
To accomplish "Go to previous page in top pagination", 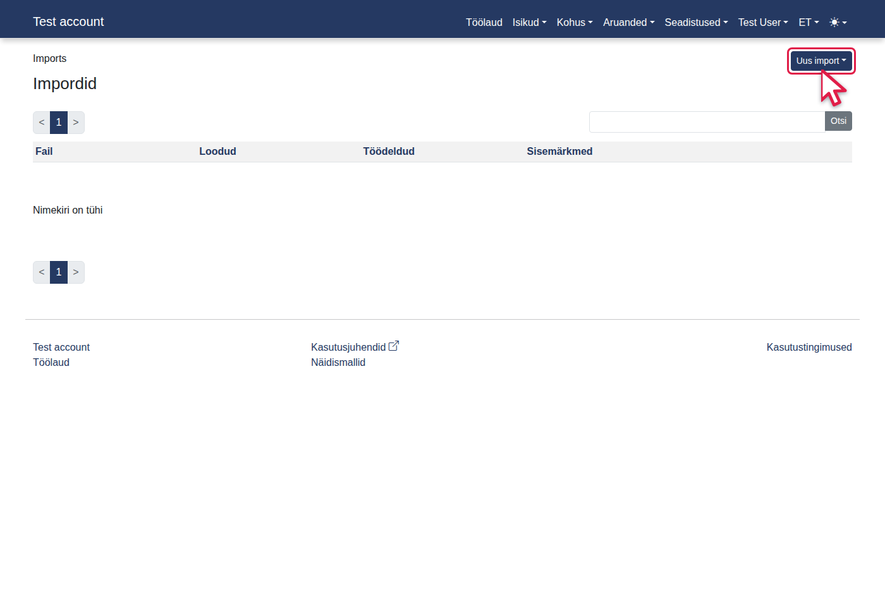I will [42, 123].
